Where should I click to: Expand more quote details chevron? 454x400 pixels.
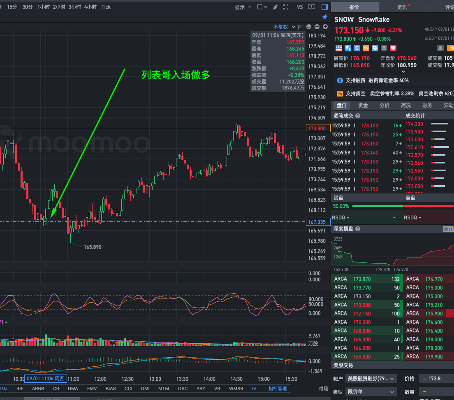click(403, 72)
